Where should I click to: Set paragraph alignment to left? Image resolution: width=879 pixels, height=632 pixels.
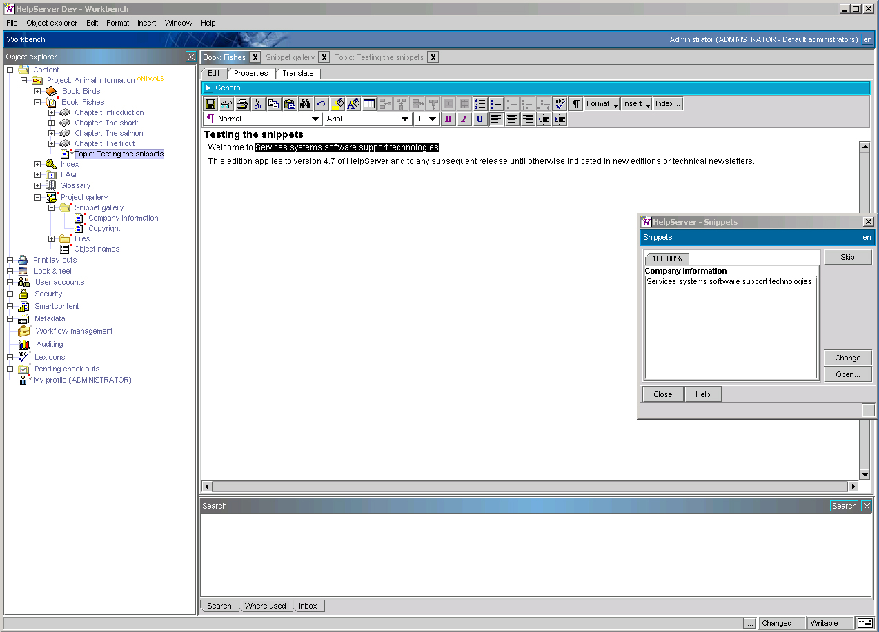click(x=496, y=119)
